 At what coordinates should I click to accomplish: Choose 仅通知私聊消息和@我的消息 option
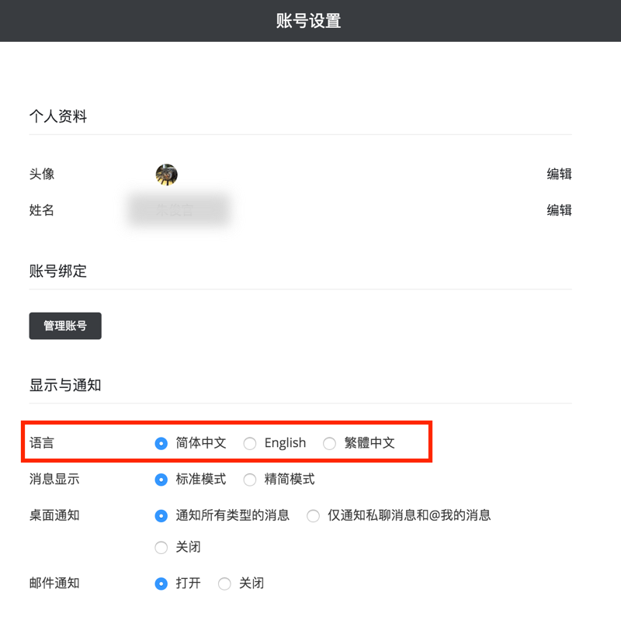coord(313,515)
